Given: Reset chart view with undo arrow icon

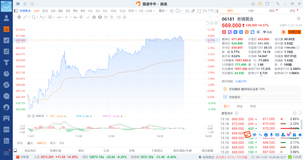Looking at the screenshot, I should [x=207, y=23].
